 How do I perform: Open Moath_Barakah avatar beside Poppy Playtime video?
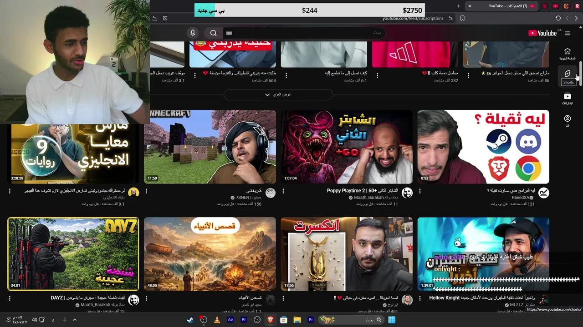pyautogui.click(x=407, y=193)
